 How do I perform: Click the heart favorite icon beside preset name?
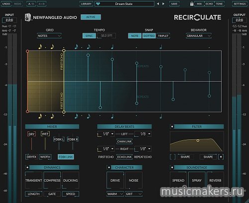98,3
